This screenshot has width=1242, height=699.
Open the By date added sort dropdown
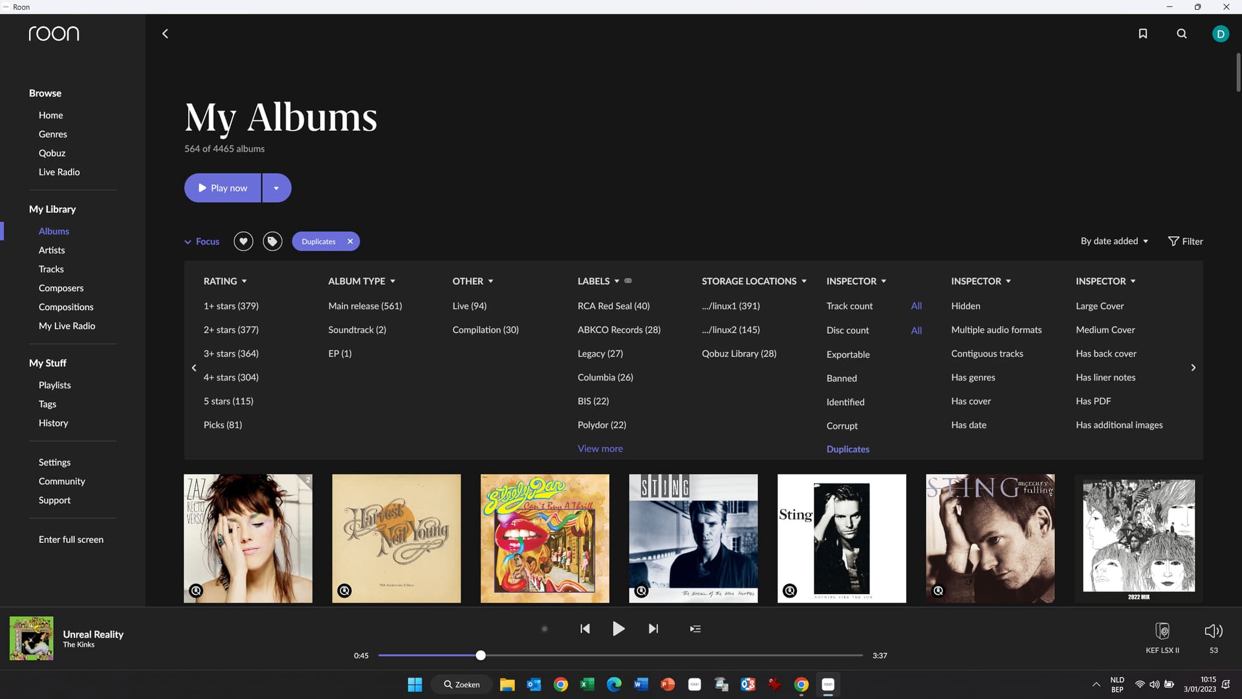click(x=1114, y=241)
